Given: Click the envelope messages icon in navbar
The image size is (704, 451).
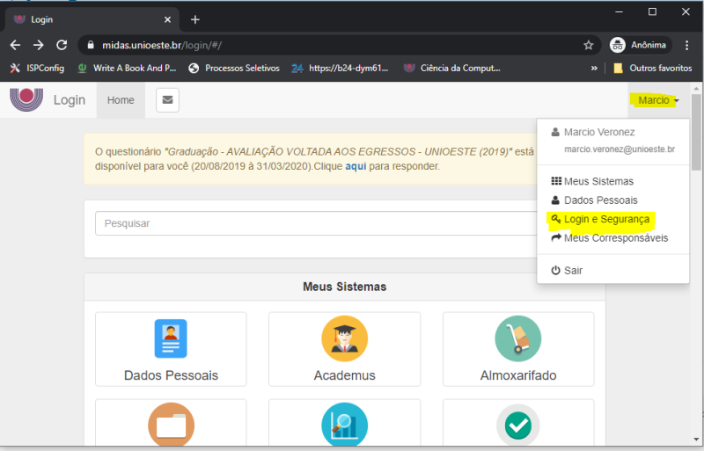Looking at the screenshot, I should (x=167, y=100).
